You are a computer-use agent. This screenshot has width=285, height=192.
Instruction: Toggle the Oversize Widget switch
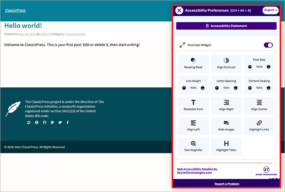(x=268, y=45)
